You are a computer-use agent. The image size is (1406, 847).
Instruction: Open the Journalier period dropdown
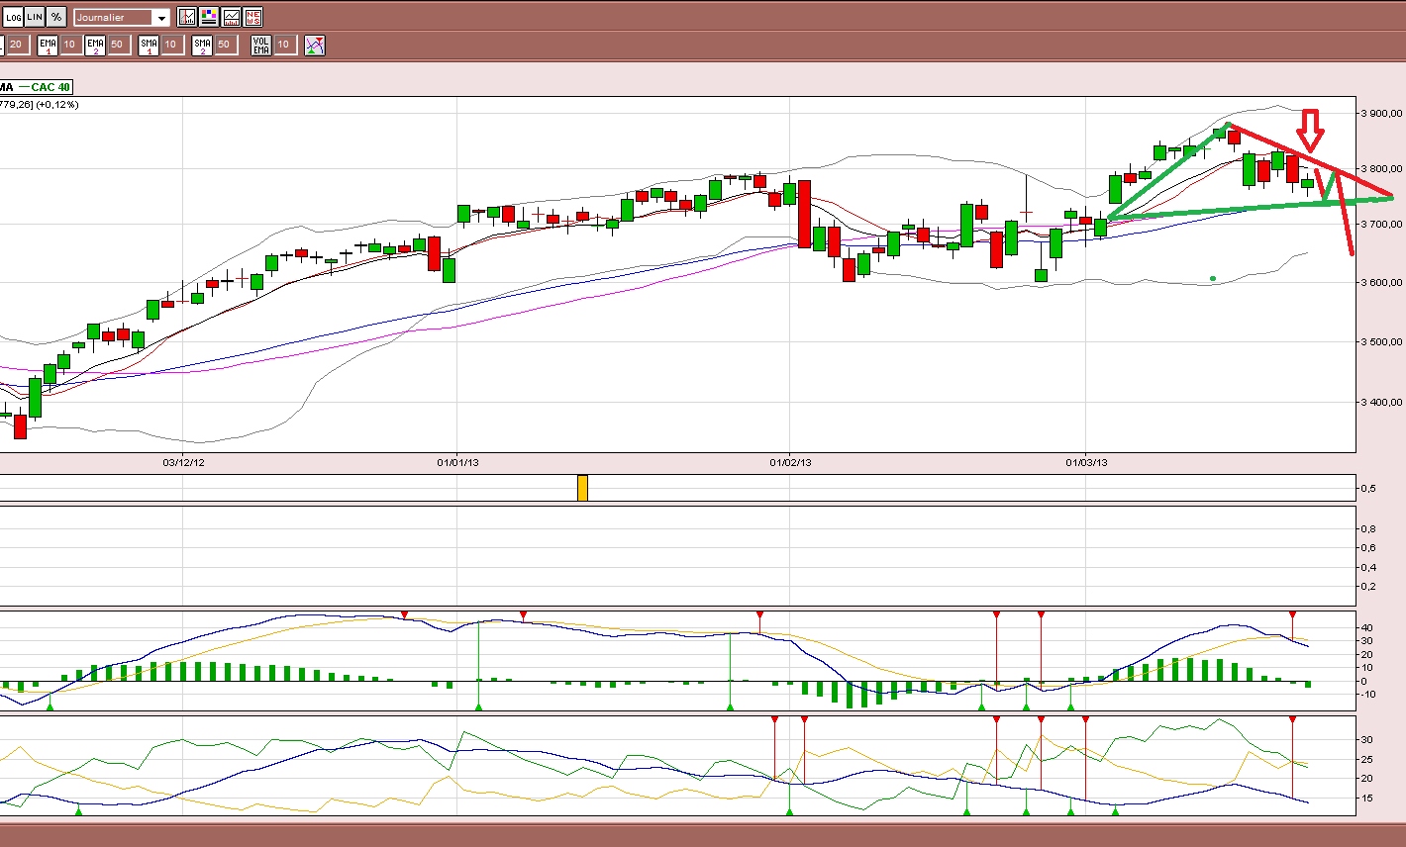tap(122, 17)
